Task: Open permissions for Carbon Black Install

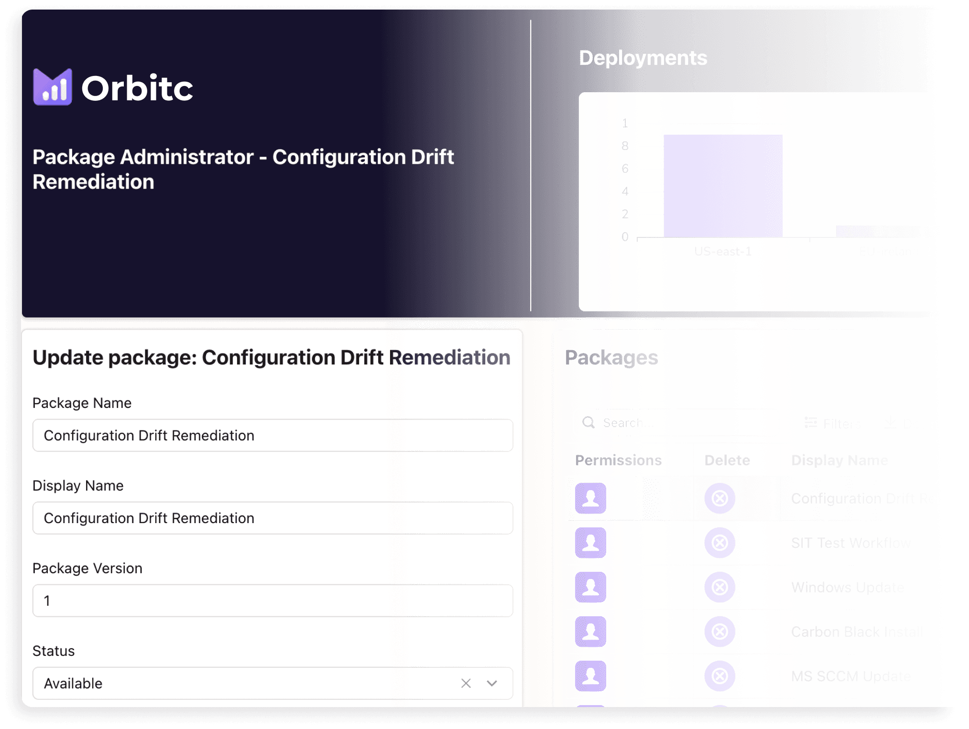Action: pos(590,632)
